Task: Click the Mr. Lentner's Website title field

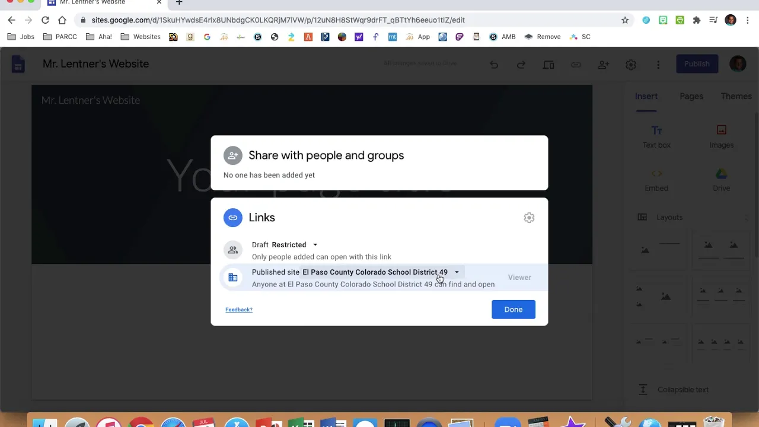Action: [x=96, y=64]
